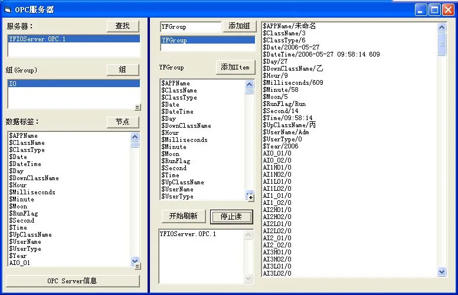
Task: Click the values list scrollbar thumb
Action: click(441, 44)
